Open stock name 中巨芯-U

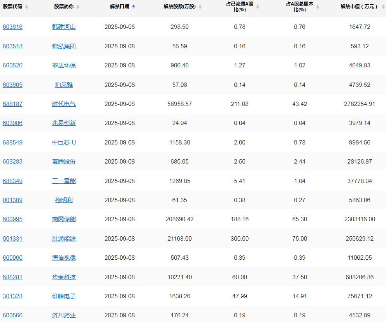pyautogui.click(x=64, y=143)
